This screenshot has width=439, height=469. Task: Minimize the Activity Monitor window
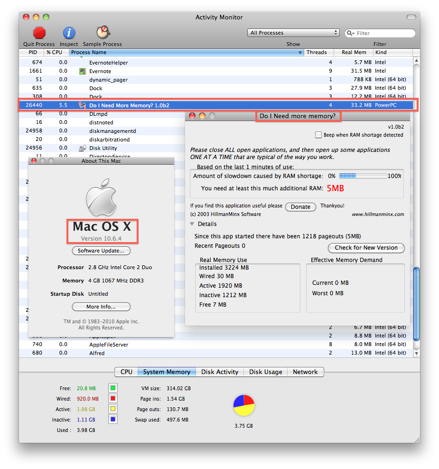(x=36, y=17)
